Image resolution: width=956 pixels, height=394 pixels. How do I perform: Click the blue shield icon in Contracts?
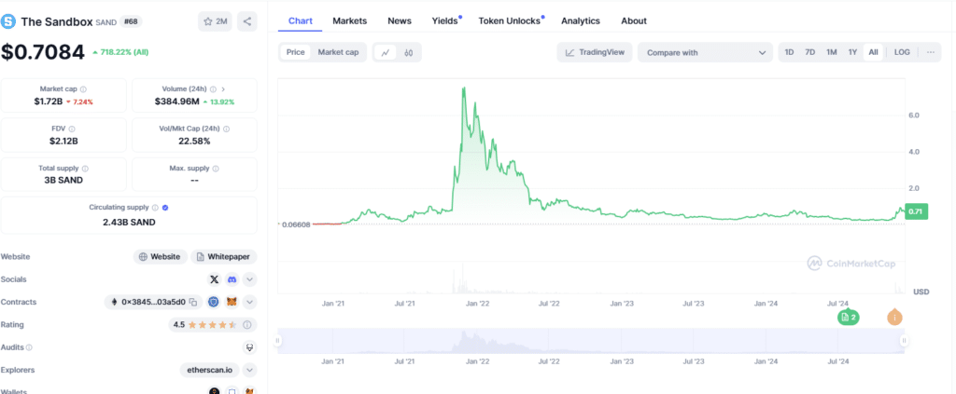tap(214, 302)
